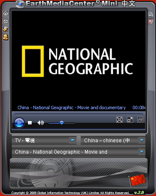This screenshot has height=196, width=156.
Task: Click the envelope mail icon
Action: point(5,21)
